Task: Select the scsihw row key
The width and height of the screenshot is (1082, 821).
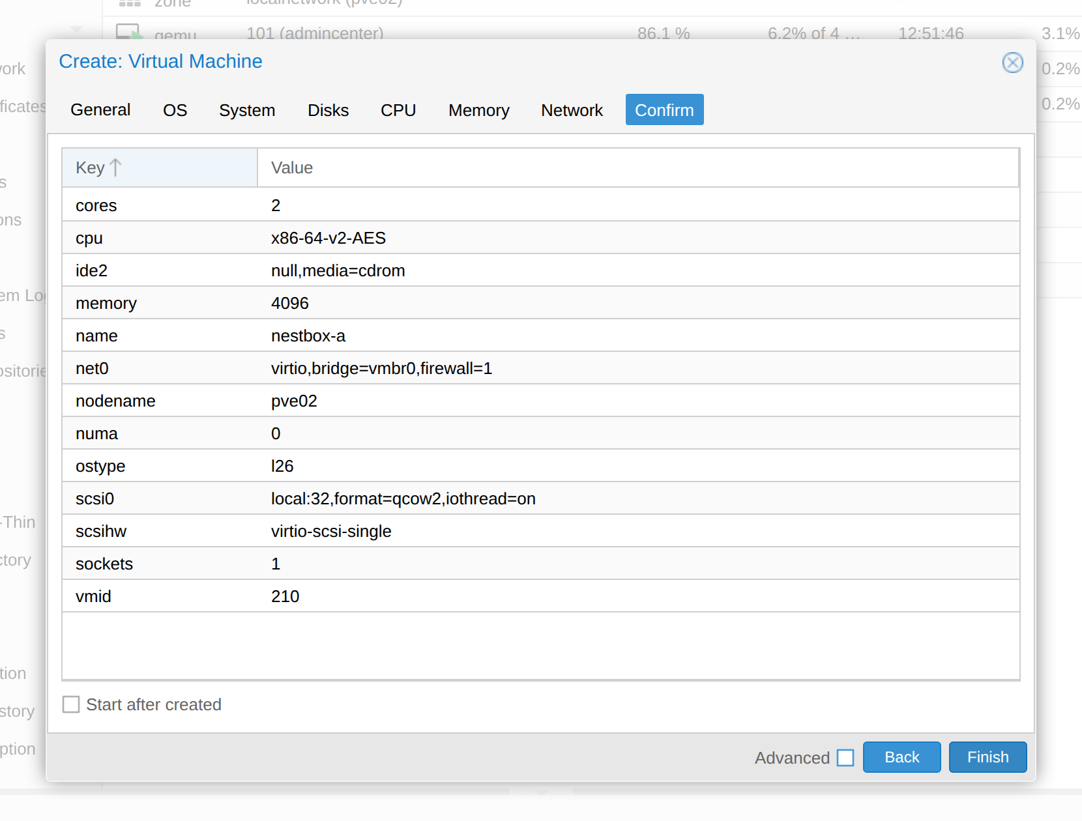Action: [x=101, y=531]
